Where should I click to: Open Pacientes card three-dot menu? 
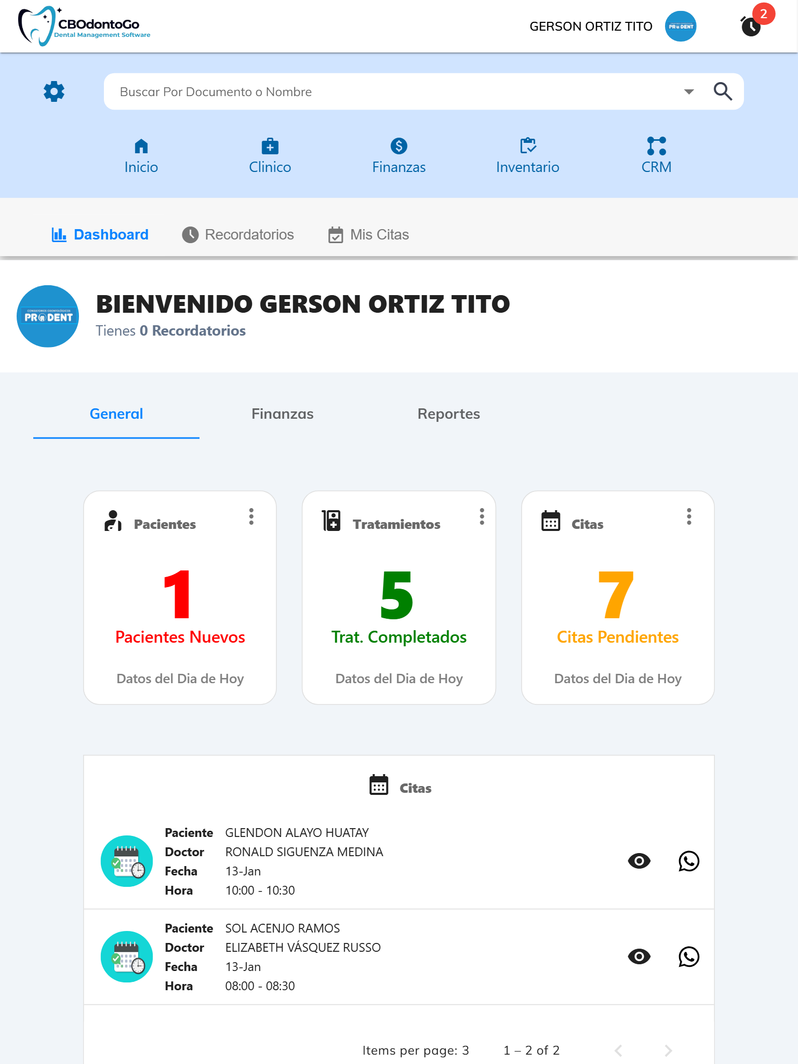[251, 516]
